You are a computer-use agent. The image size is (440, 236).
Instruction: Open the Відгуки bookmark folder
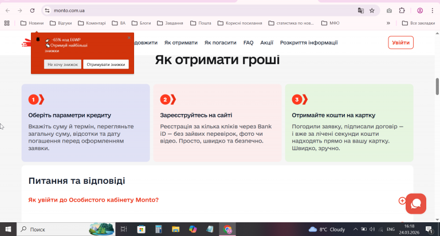click(x=61, y=23)
